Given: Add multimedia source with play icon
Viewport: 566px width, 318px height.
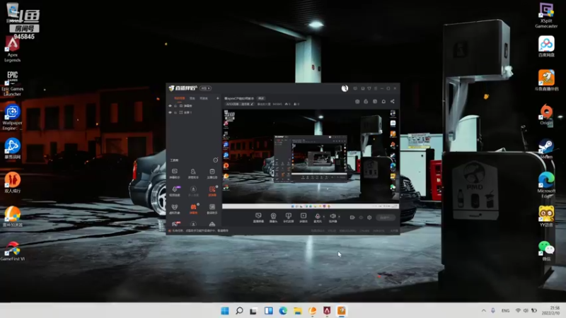Looking at the screenshot, I should [x=304, y=217].
